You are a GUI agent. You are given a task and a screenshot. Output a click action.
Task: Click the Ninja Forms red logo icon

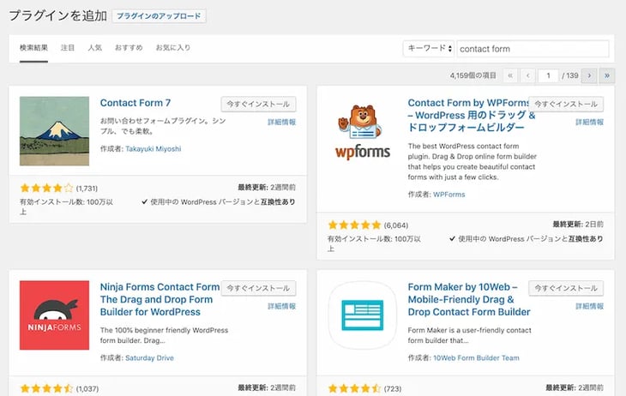[x=54, y=315]
